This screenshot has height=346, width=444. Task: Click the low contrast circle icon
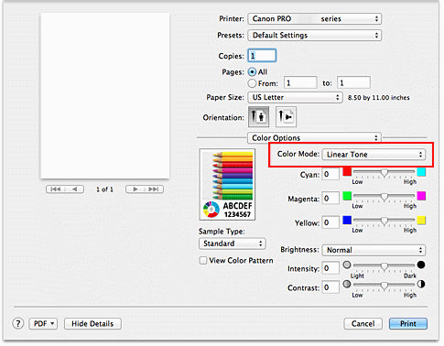pos(347,284)
